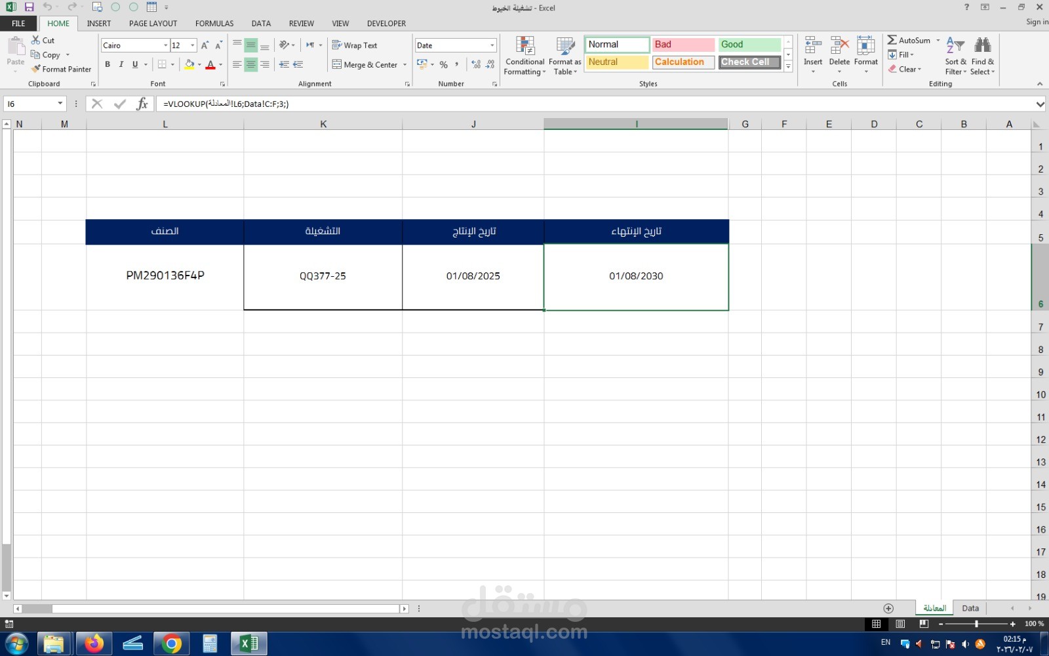
Task: Click the Orientation text-angle icon
Action: (285, 45)
